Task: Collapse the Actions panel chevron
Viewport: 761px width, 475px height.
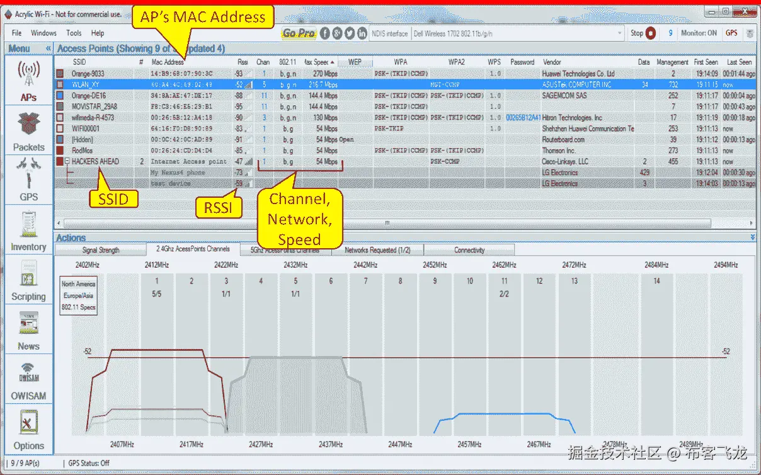Action: pyautogui.click(x=753, y=237)
